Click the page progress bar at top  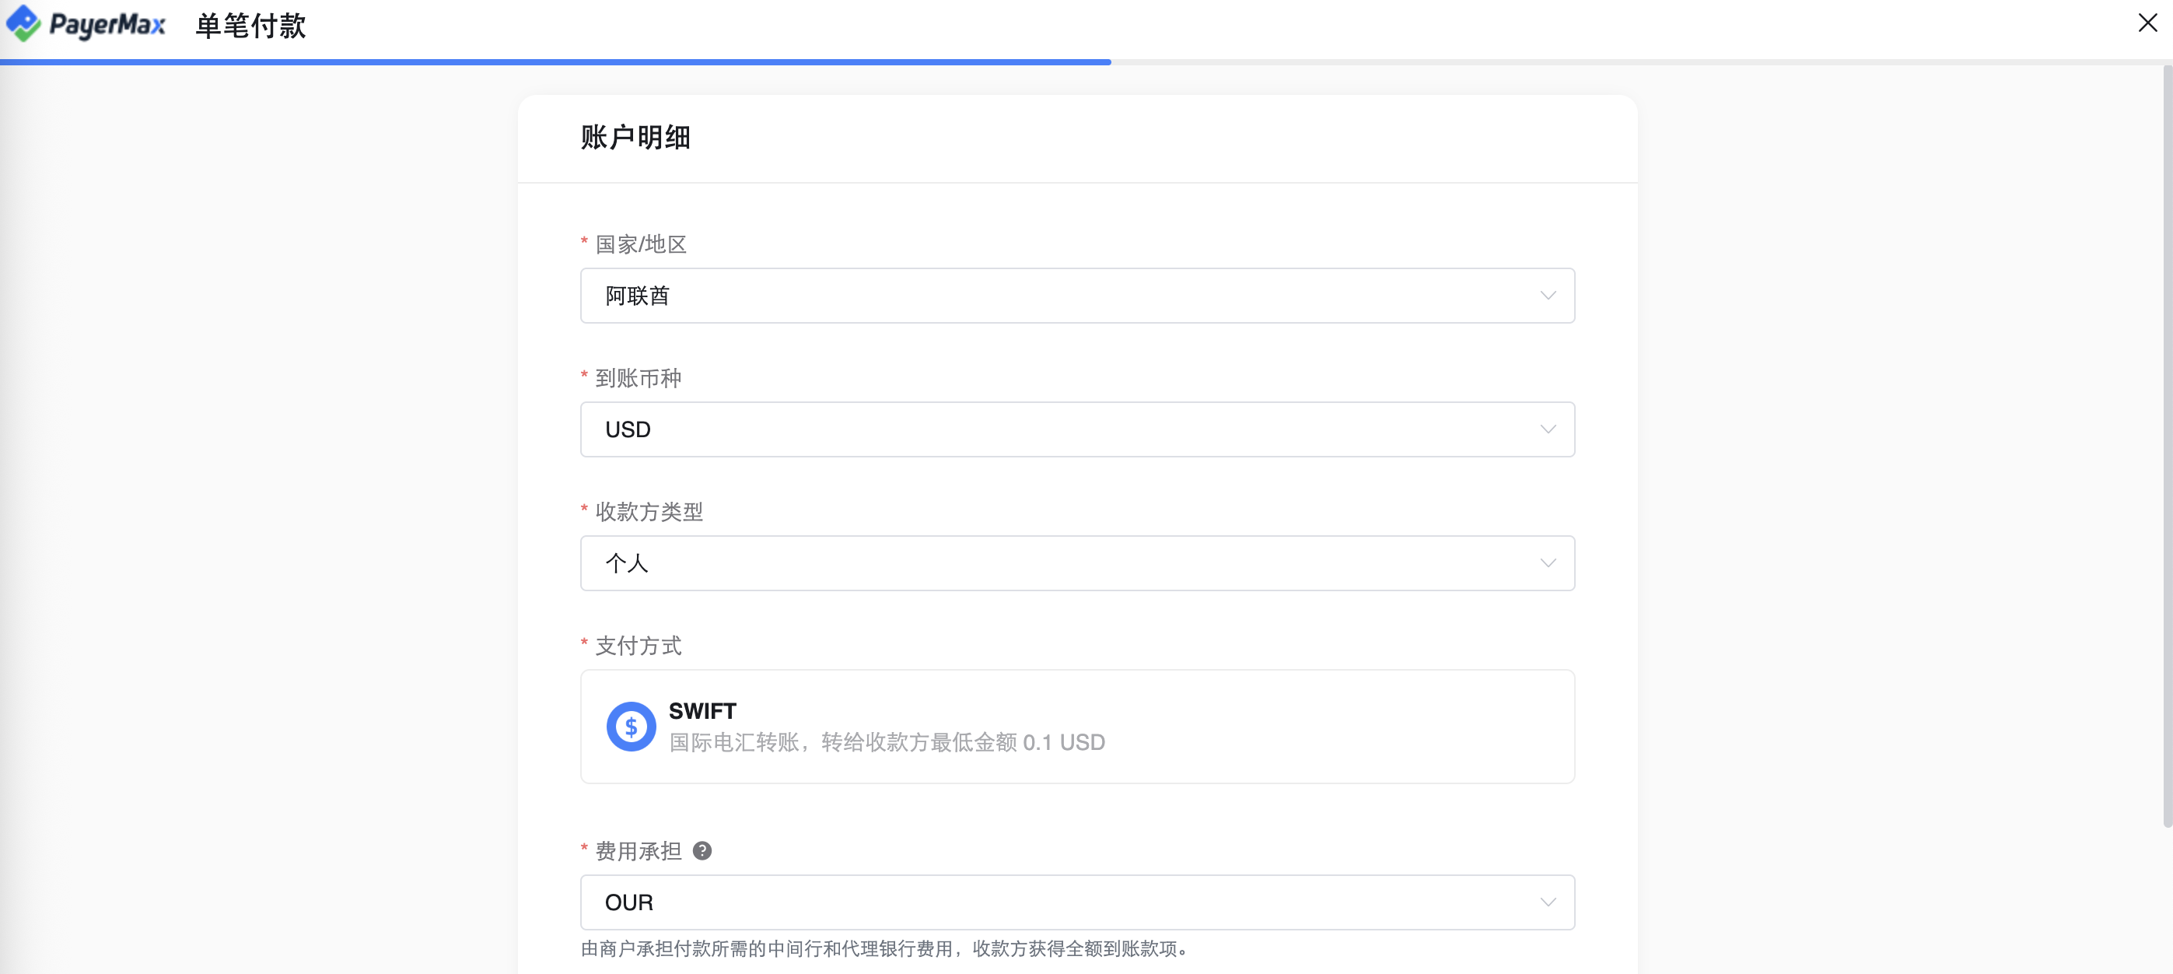click(x=1086, y=61)
